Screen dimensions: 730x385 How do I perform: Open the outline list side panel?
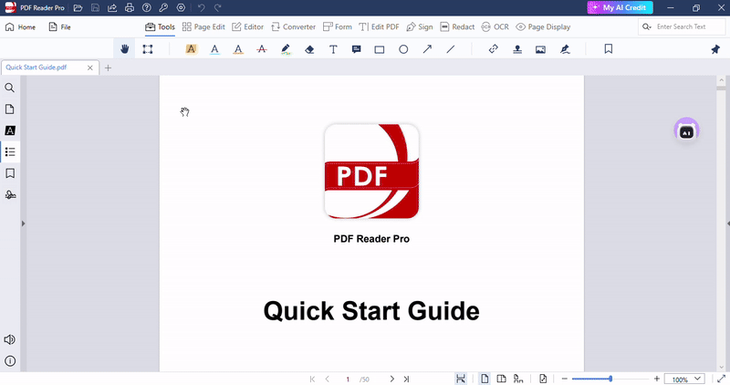[x=10, y=151]
